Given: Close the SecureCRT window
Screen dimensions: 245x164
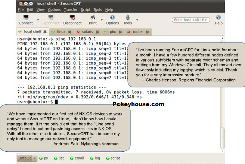Looking at the screenshot, I should point(21,3).
